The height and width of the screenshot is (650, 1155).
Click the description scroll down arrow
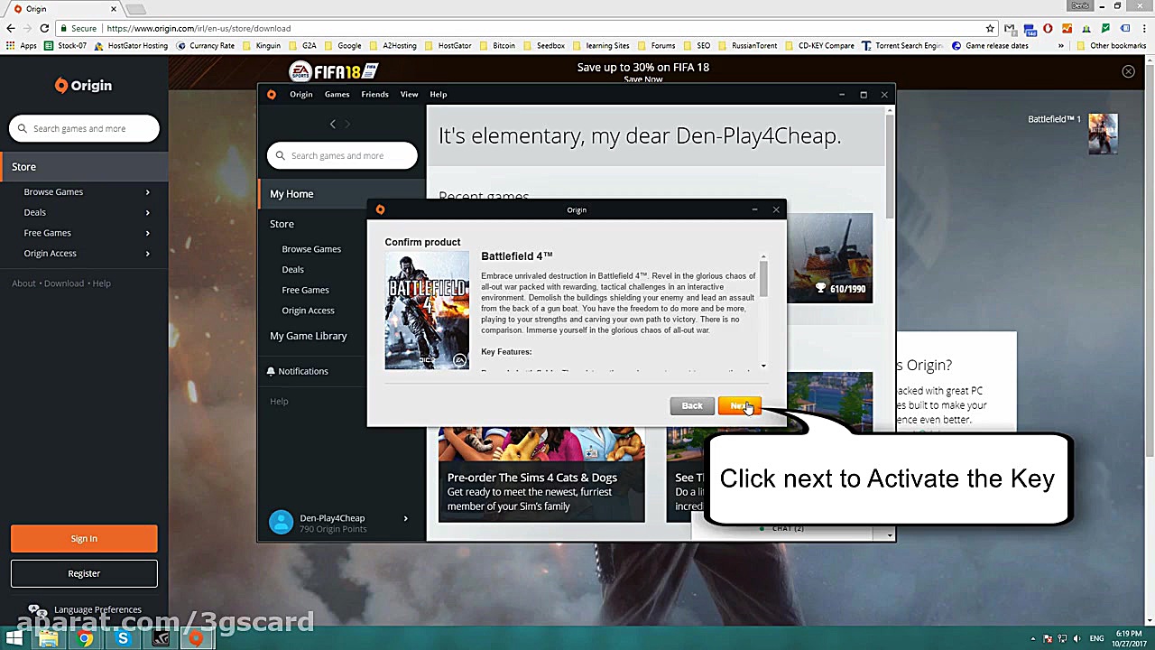763,366
